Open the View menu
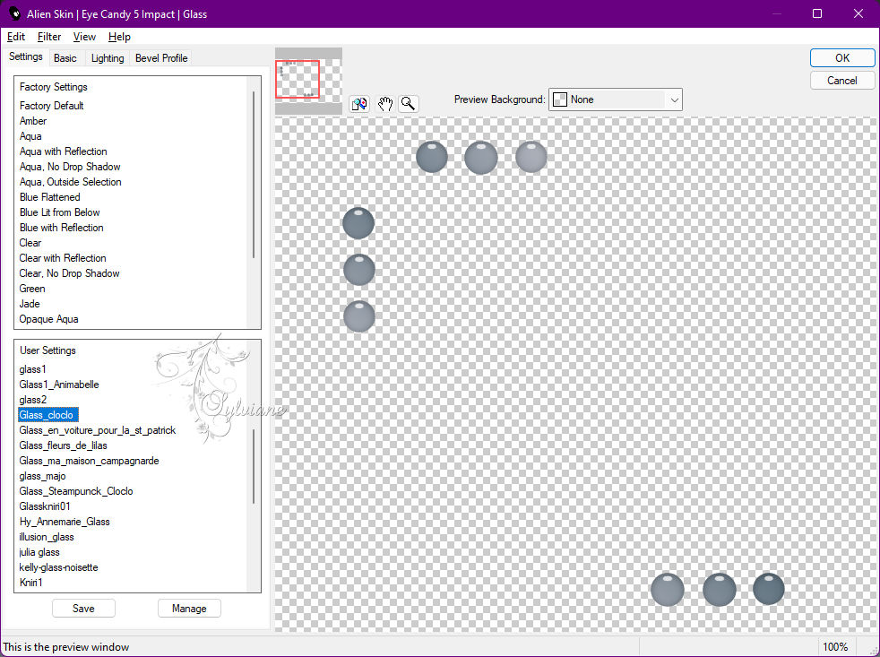The width and height of the screenshot is (880, 657). click(84, 37)
